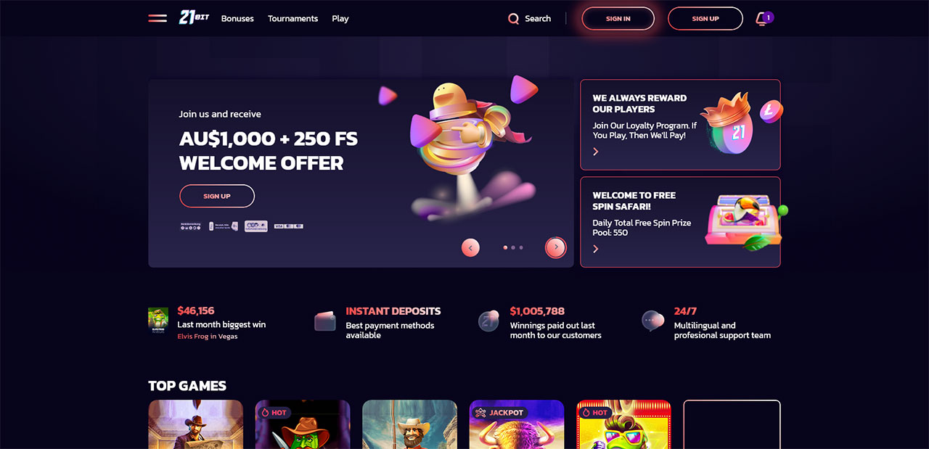Advance to next banner slide
The height and width of the screenshot is (449, 929).
[556, 247]
